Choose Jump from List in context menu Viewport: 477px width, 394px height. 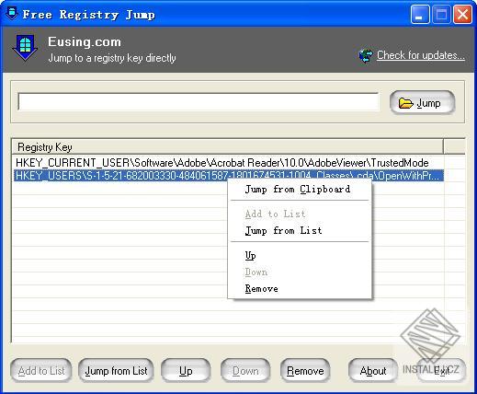[300, 230]
